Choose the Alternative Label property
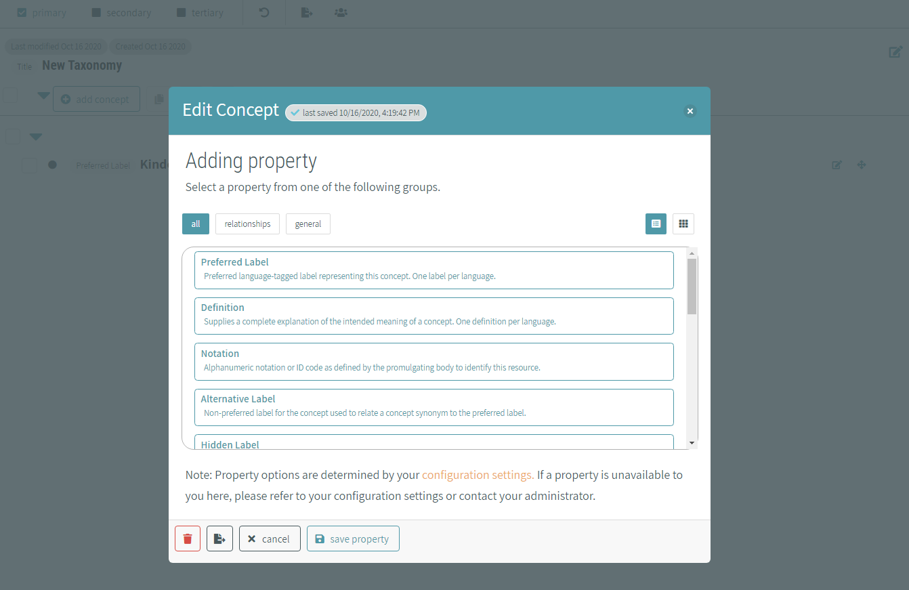Image resolution: width=909 pixels, height=590 pixels. 434,407
